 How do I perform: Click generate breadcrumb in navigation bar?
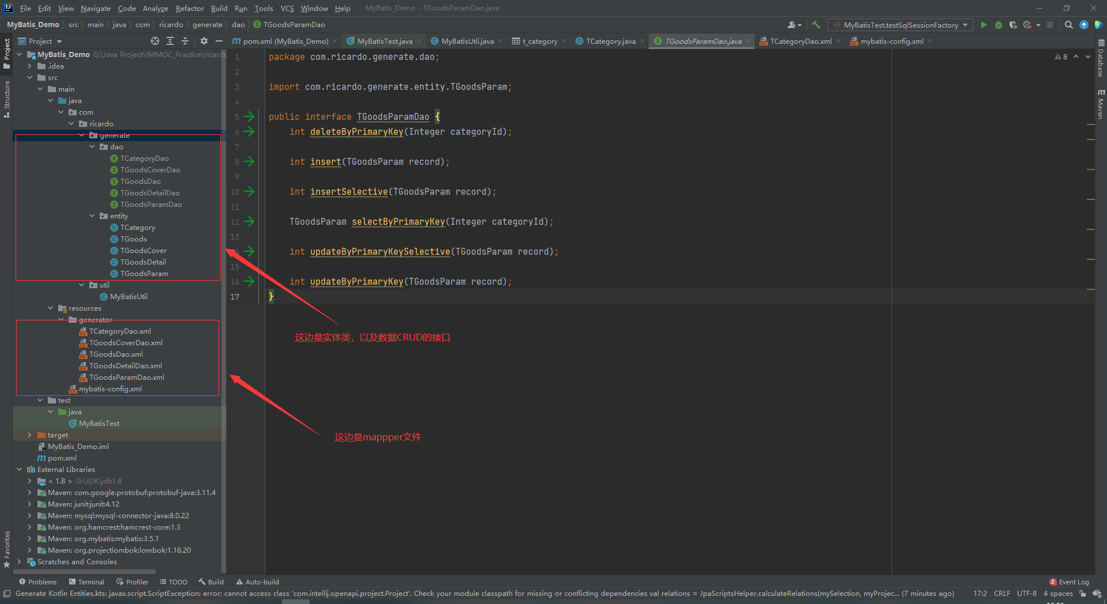coord(208,25)
